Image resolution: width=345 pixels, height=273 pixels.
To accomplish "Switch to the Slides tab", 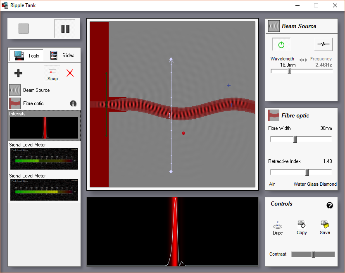I will pyautogui.click(x=62, y=55).
